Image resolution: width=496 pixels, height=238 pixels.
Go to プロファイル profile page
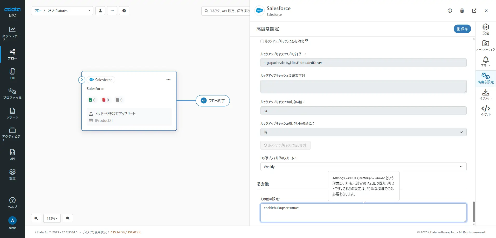12,93
